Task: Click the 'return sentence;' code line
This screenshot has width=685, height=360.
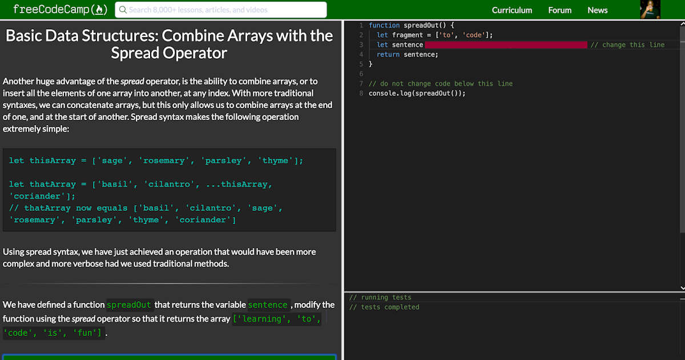Action: pos(407,54)
